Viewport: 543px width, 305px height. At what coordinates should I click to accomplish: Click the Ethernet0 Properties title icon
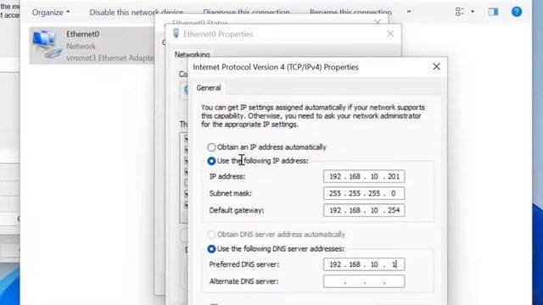176,34
